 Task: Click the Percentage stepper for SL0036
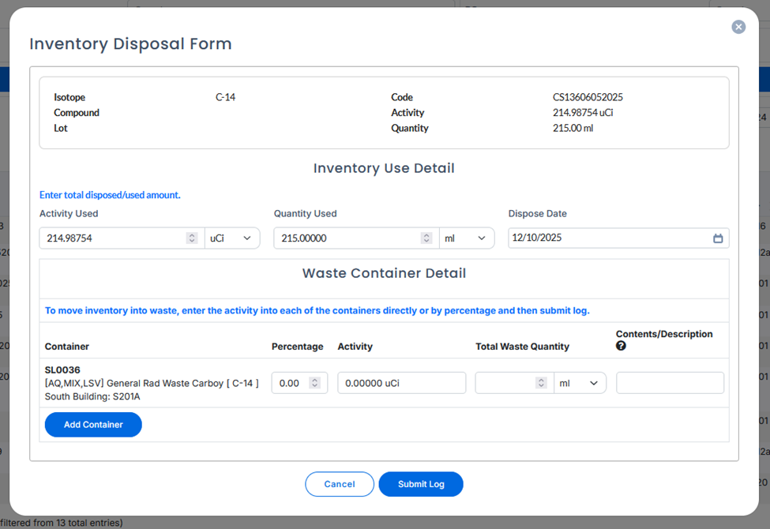pos(315,383)
